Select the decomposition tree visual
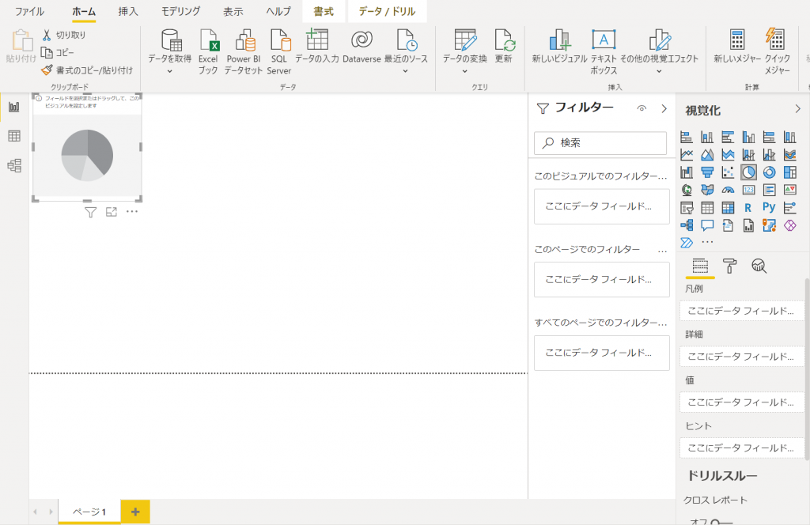This screenshot has width=810, height=525. 687,225
